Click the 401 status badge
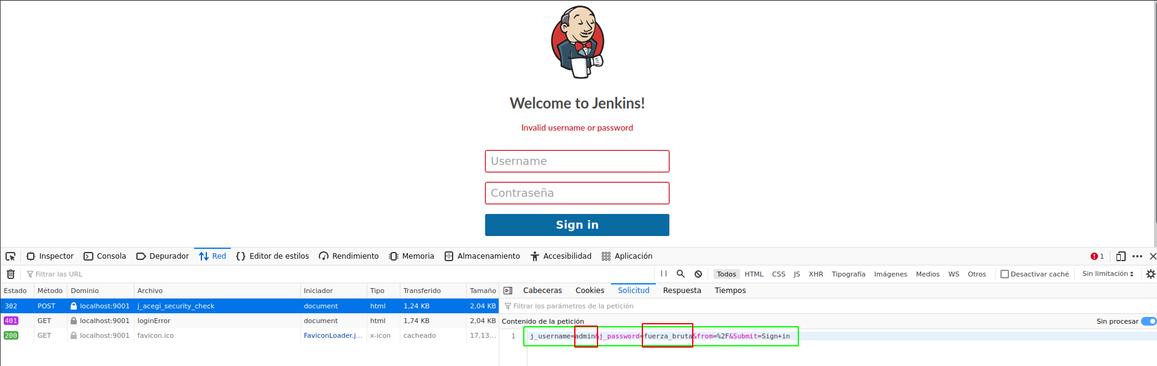 [x=11, y=321]
